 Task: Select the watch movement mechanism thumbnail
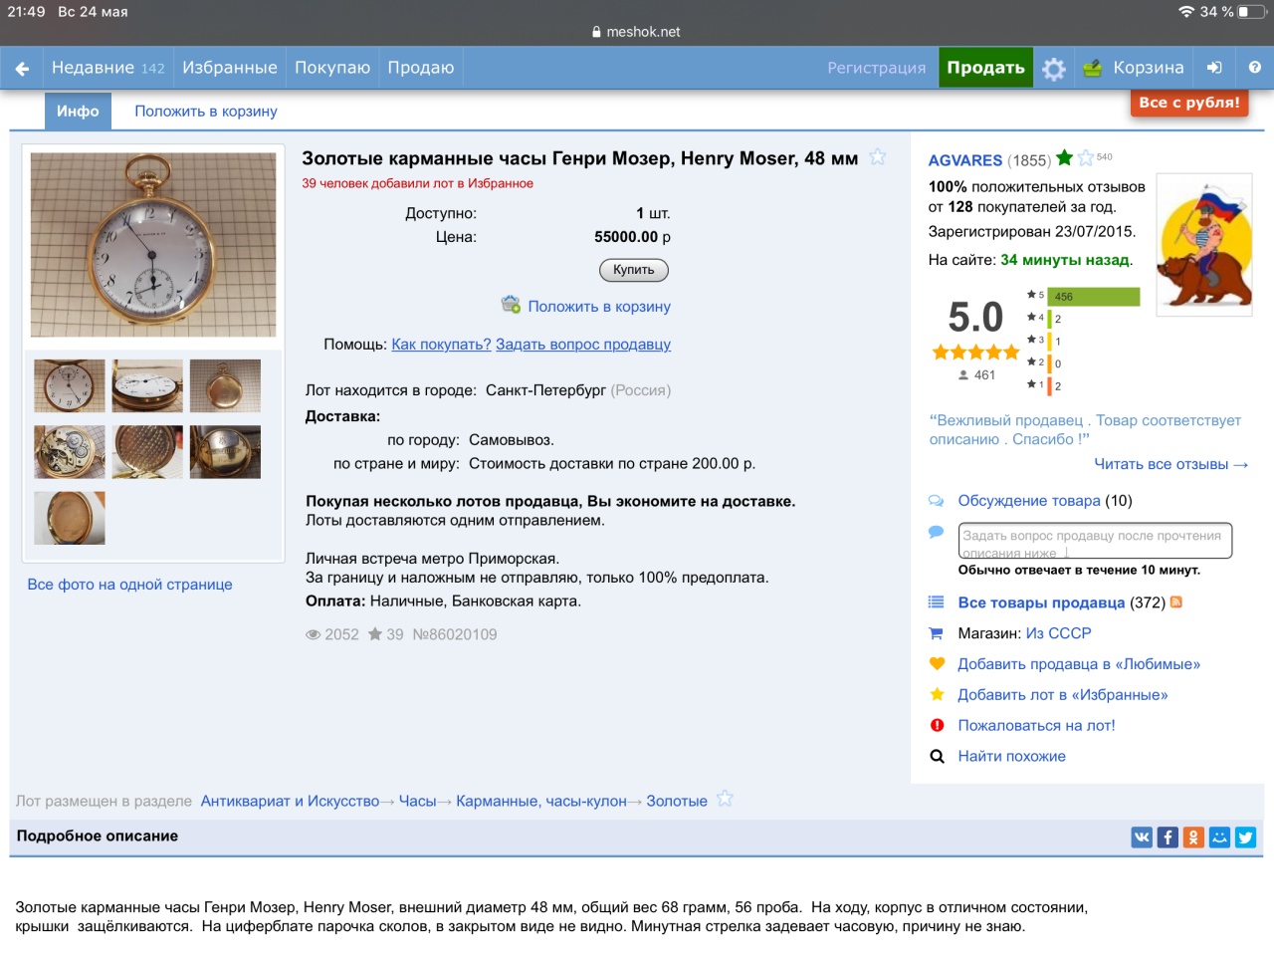click(x=69, y=452)
